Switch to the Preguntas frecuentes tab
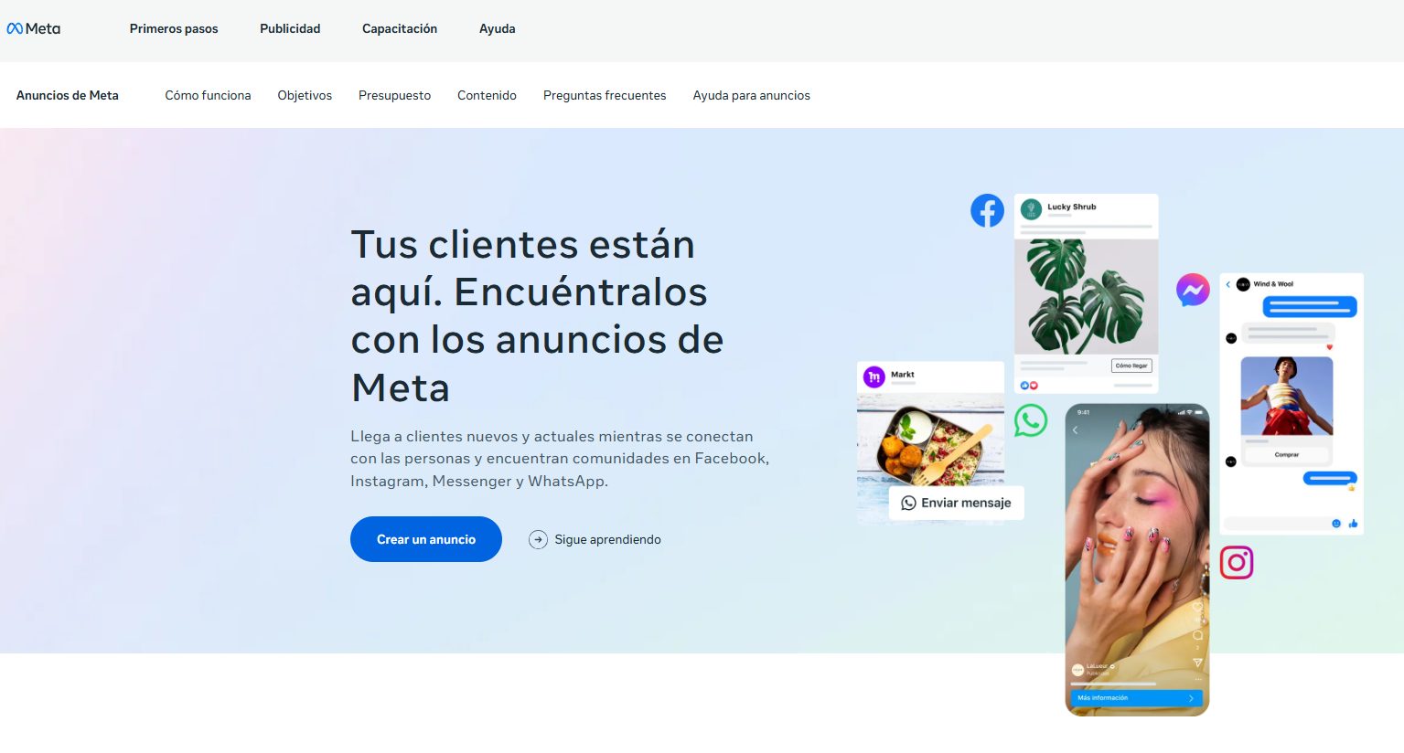 (x=605, y=95)
